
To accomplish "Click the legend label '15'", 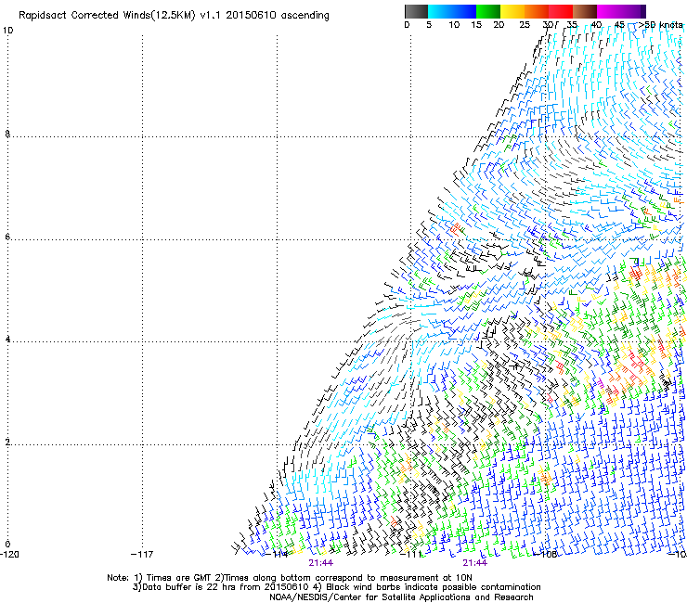I will 476,25.
